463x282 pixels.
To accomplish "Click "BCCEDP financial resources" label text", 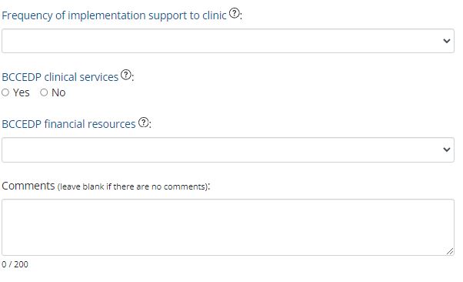I will (x=68, y=124).
